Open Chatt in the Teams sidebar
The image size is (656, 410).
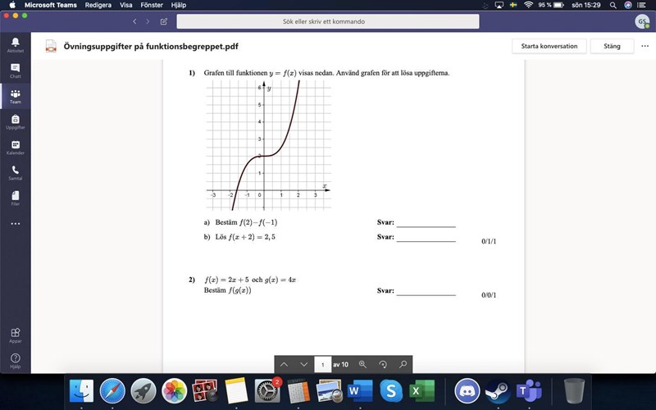tap(15, 71)
